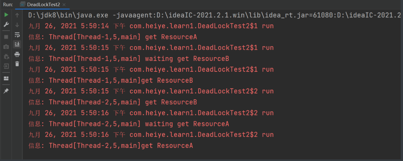Click the Run panel label
The height and width of the screenshot is (161, 403).
coord(8,5)
